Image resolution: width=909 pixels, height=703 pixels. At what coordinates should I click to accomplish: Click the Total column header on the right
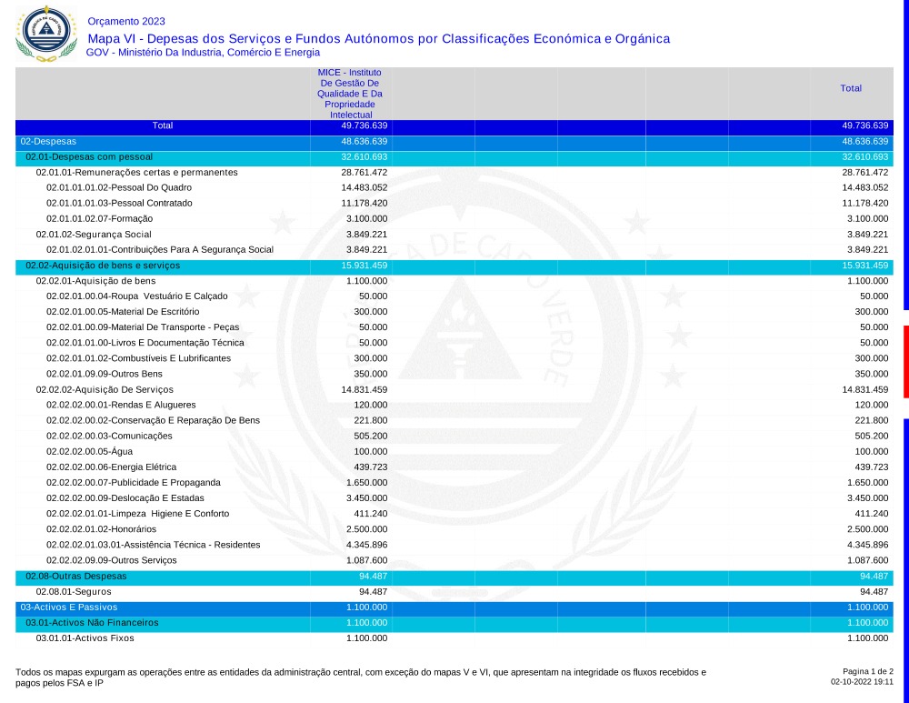point(851,88)
